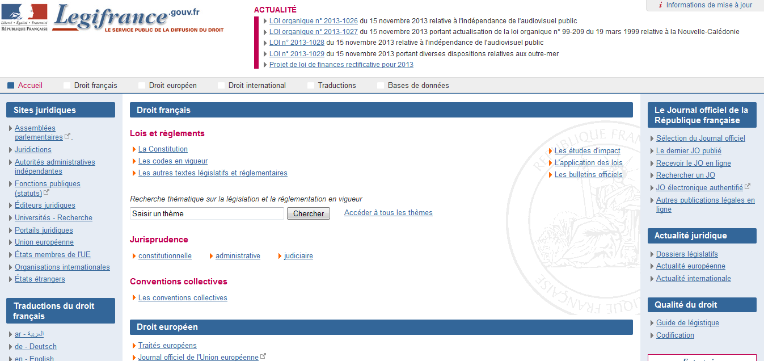
Task: Click the Chercher button
Action: [x=309, y=213]
